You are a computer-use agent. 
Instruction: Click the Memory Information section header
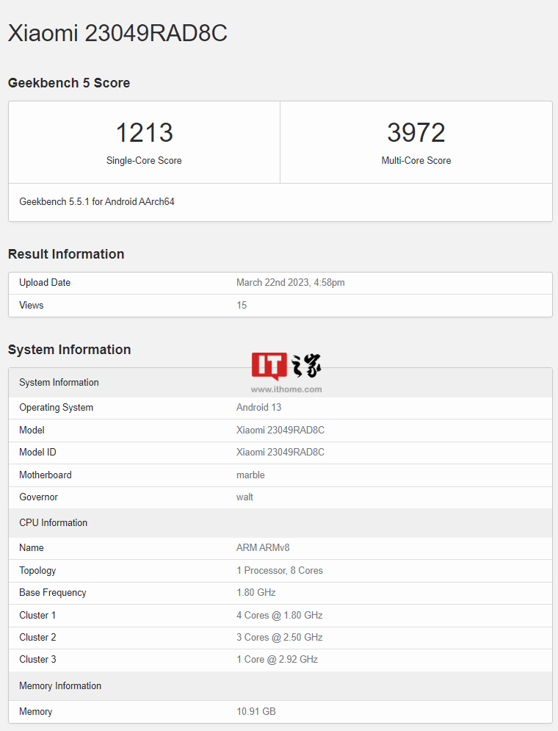[x=60, y=686]
